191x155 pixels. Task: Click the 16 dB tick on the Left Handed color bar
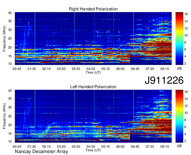pos(186,92)
